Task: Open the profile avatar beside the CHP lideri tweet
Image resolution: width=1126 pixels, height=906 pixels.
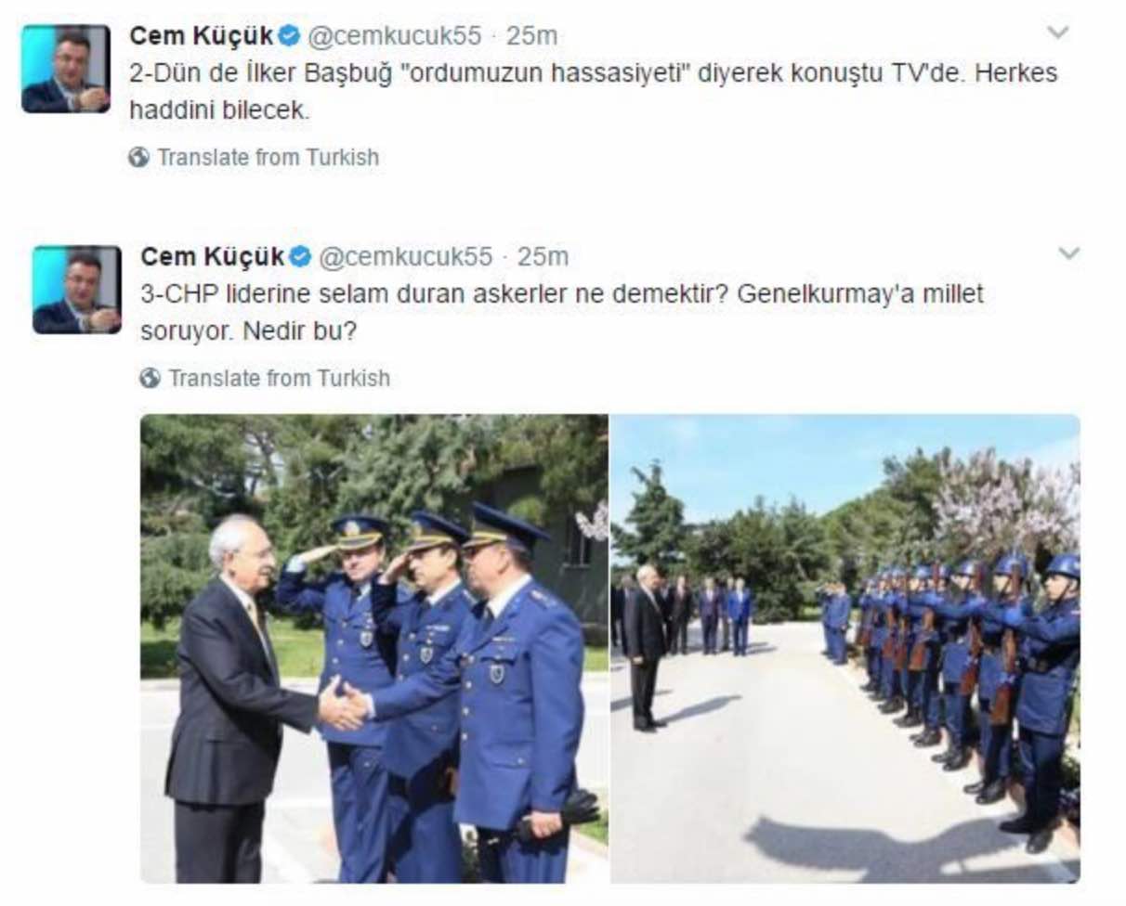Action: 77,290
